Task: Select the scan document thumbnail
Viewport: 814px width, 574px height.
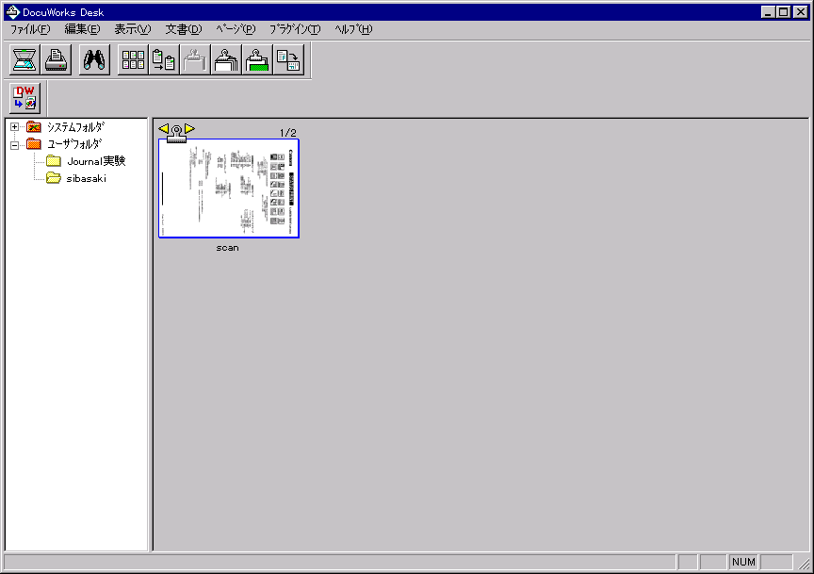Action: pos(229,189)
